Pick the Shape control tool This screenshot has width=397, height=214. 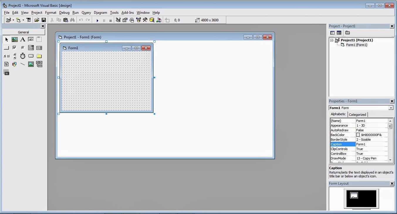coord(14,64)
